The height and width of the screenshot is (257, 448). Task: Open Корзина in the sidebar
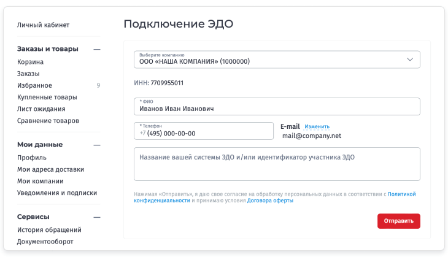tap(30, 62)
